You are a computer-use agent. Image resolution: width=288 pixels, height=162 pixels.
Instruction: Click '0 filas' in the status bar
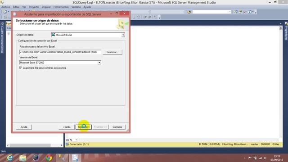click(275, 144)
